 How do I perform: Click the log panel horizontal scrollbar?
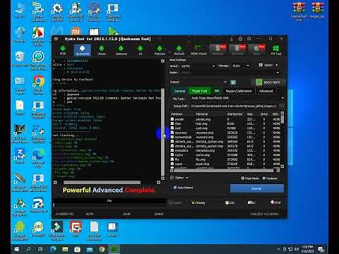click(x=102, y=183)
